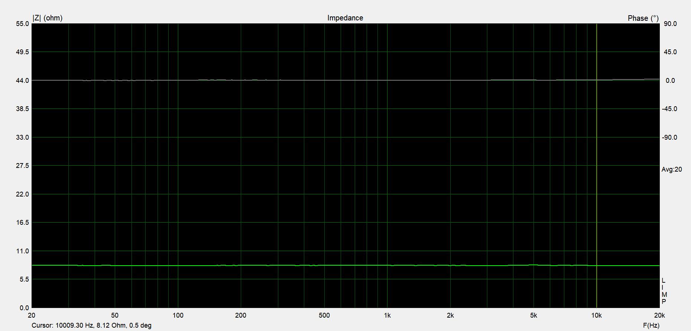Click the '500' frequency tick label

[x=324, y=315]
